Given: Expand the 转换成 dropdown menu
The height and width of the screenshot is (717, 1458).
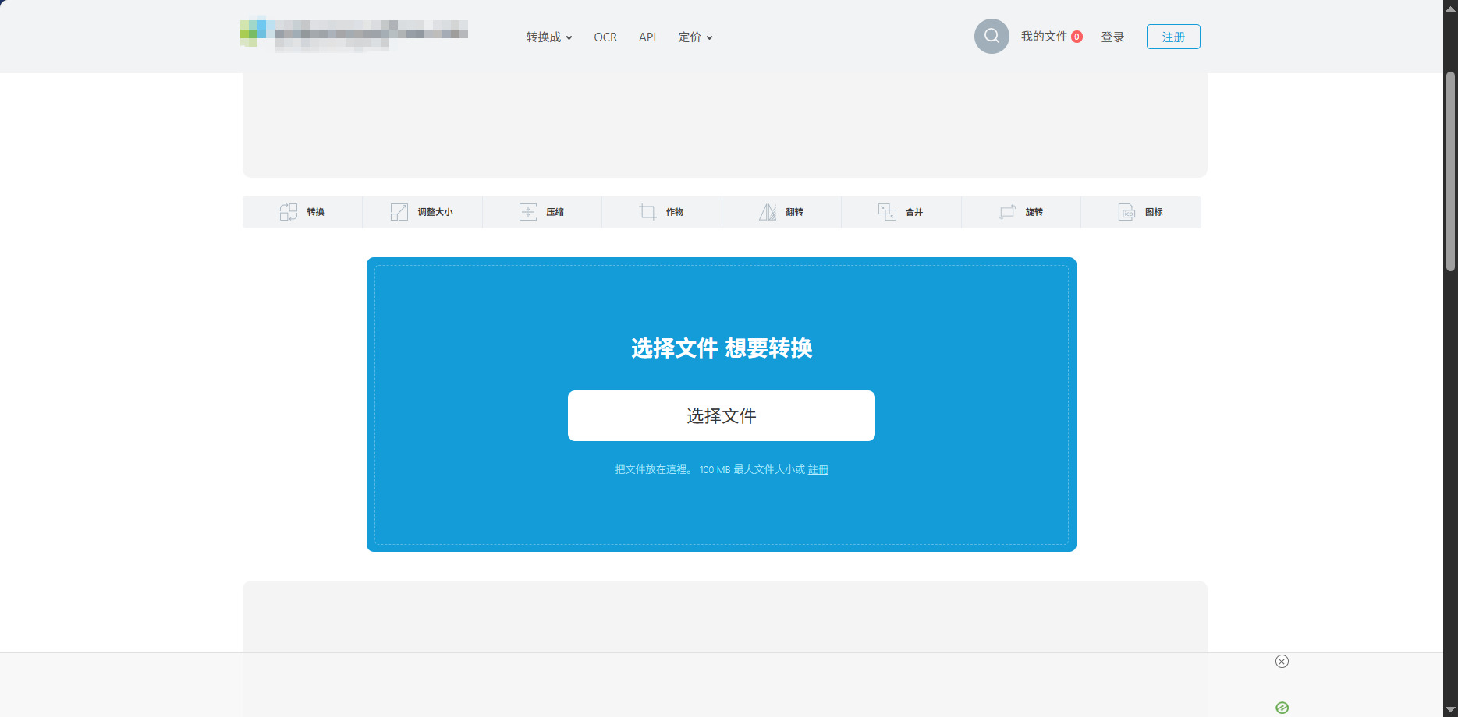Looking at the screenshot, I should click(549, 37).
